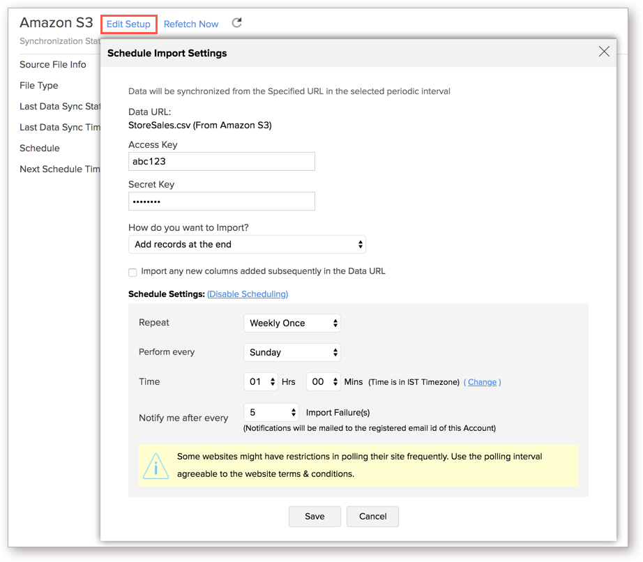Screen dimensions: 643x562
Task: Click the Notifications will be mailed note
Action: coord(370,428)
